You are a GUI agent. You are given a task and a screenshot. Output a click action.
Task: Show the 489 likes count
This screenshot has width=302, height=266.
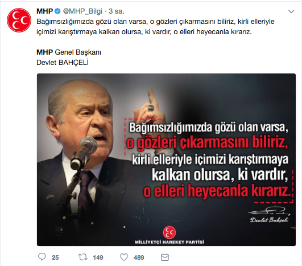[139, 257]
